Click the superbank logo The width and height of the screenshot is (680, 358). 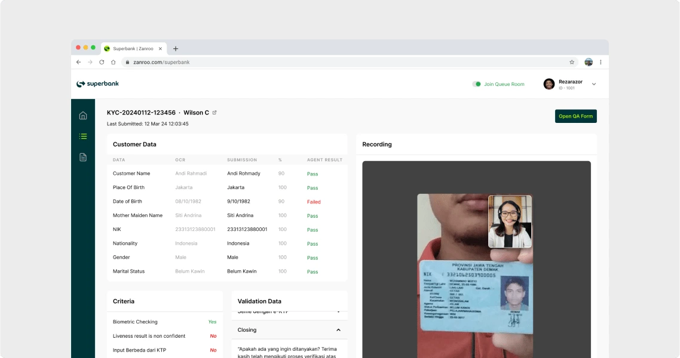97,84
